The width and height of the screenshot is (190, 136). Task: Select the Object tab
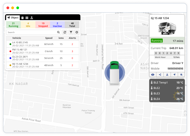coord(13,18)
